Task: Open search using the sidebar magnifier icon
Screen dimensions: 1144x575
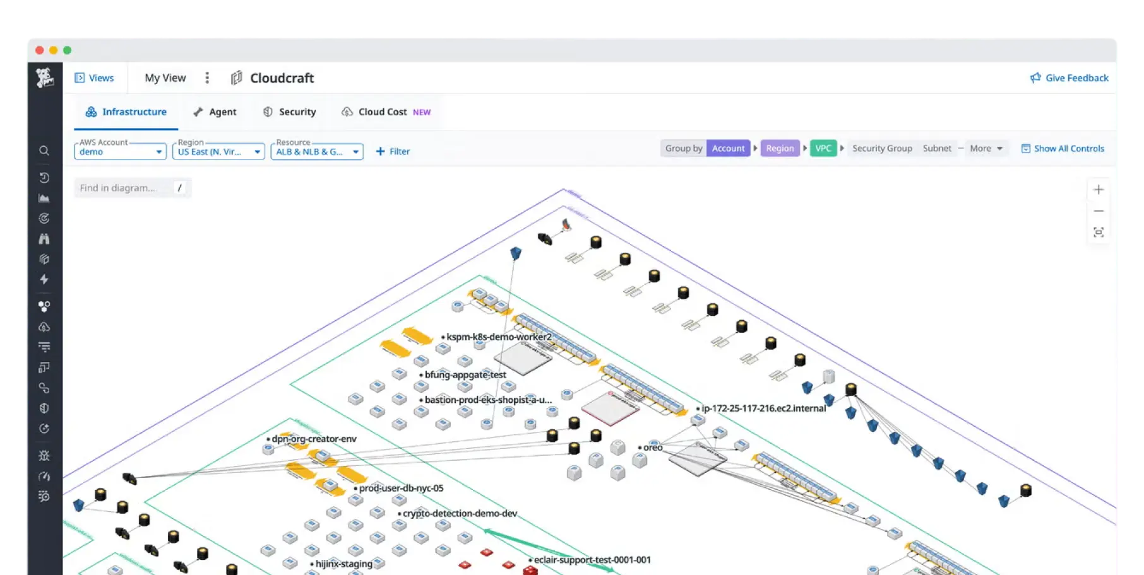Action: (x=44, y=151)
